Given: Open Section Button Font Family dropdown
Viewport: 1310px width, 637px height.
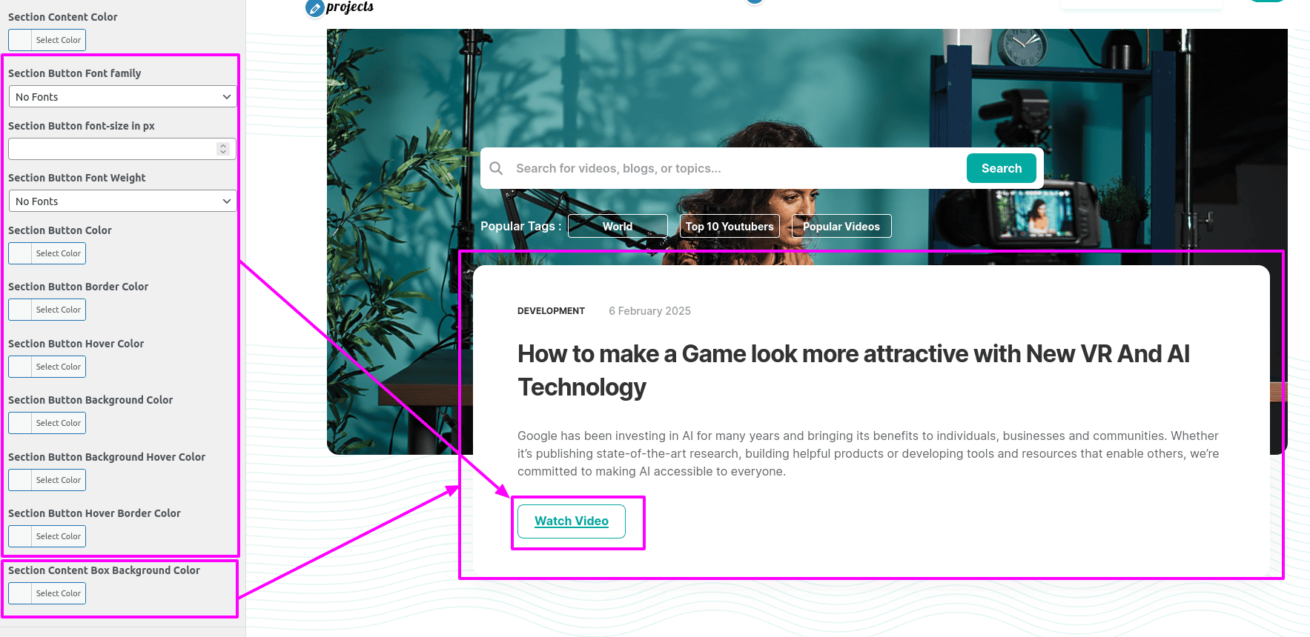Looking at the screenshot, I should (122, 96).
